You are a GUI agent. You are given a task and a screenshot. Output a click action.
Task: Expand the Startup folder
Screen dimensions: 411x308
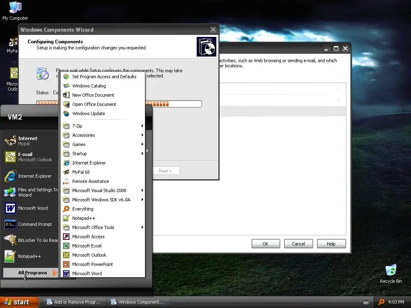click(103, 154)
